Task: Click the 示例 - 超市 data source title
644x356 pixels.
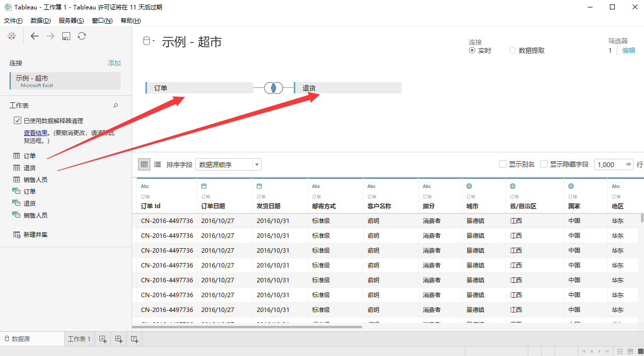Action: pos(192,42)
